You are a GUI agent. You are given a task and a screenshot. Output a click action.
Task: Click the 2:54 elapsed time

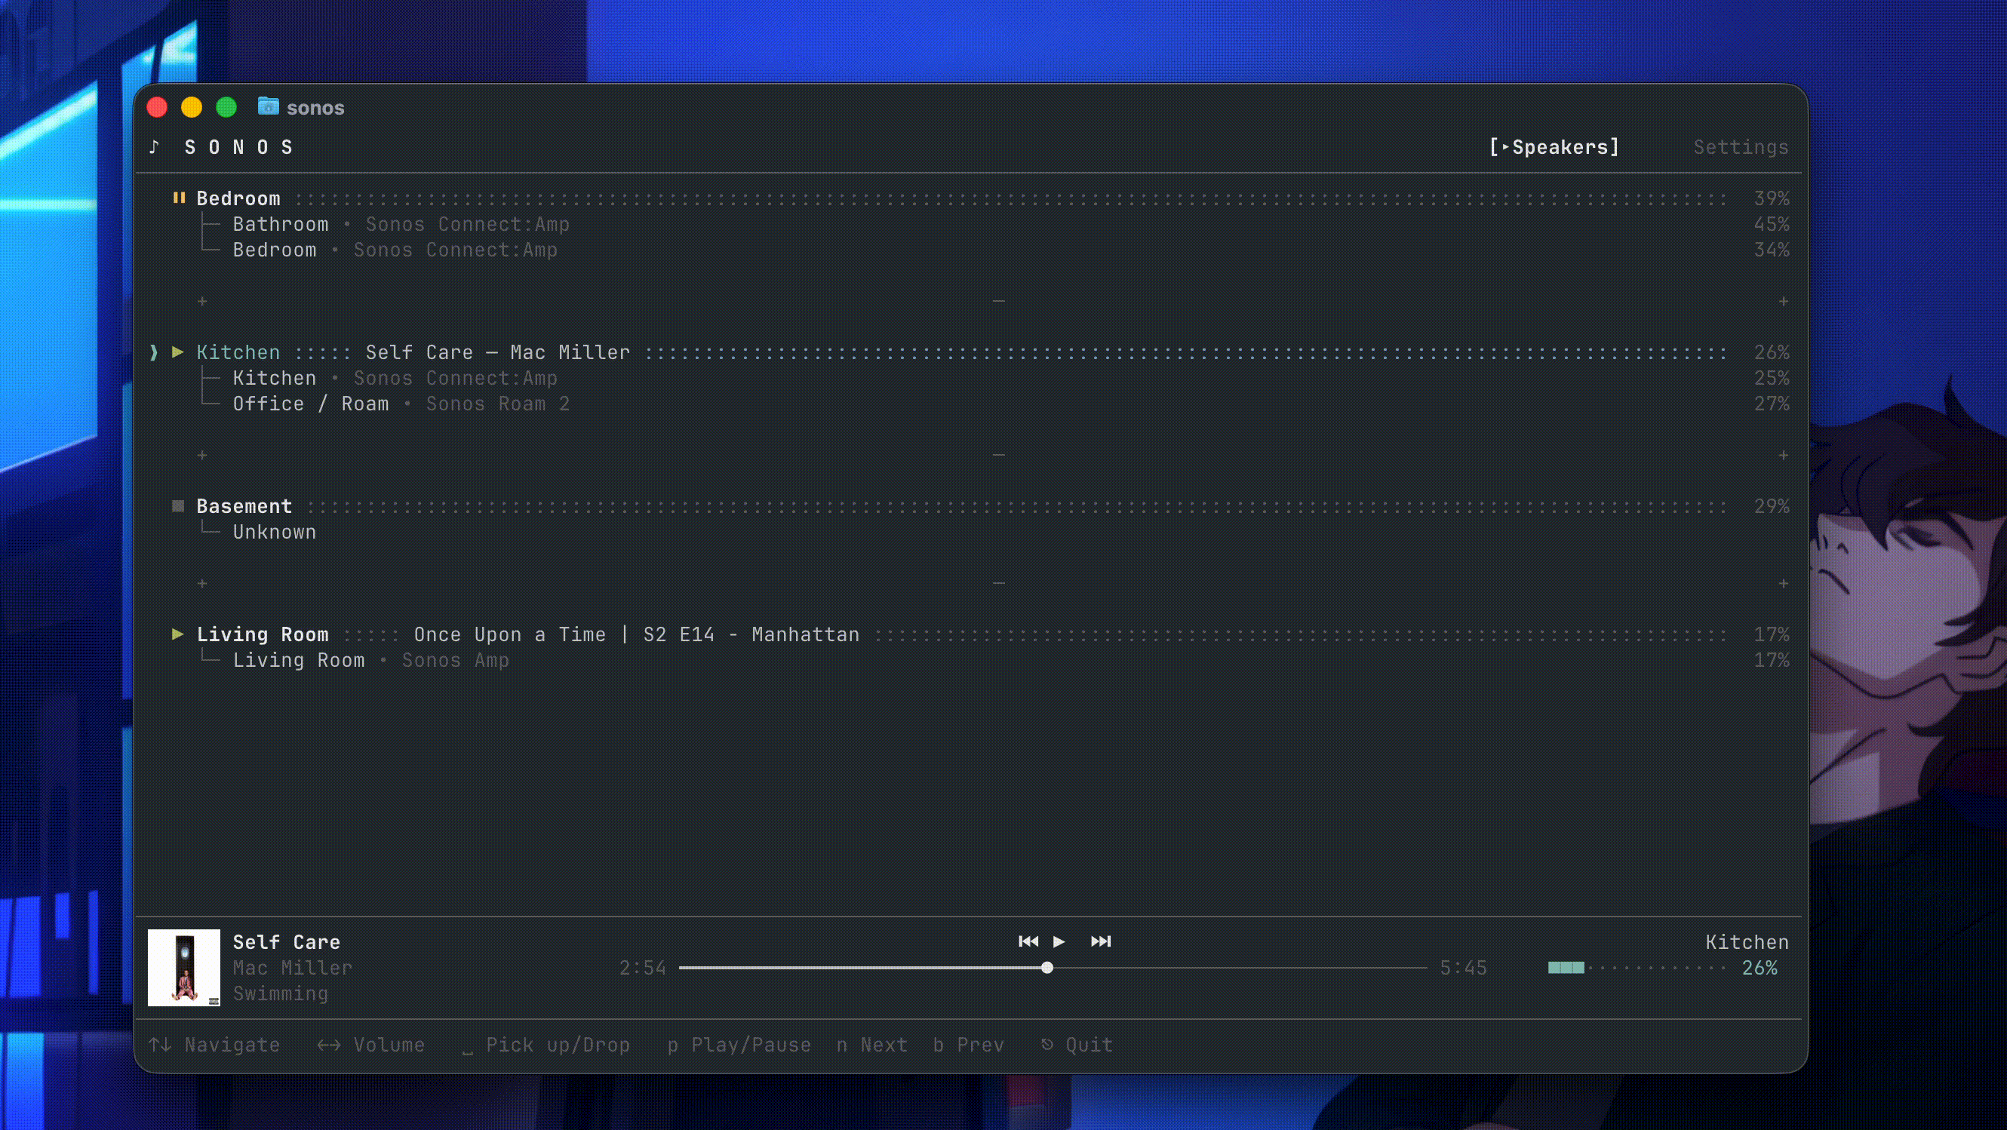643,968
